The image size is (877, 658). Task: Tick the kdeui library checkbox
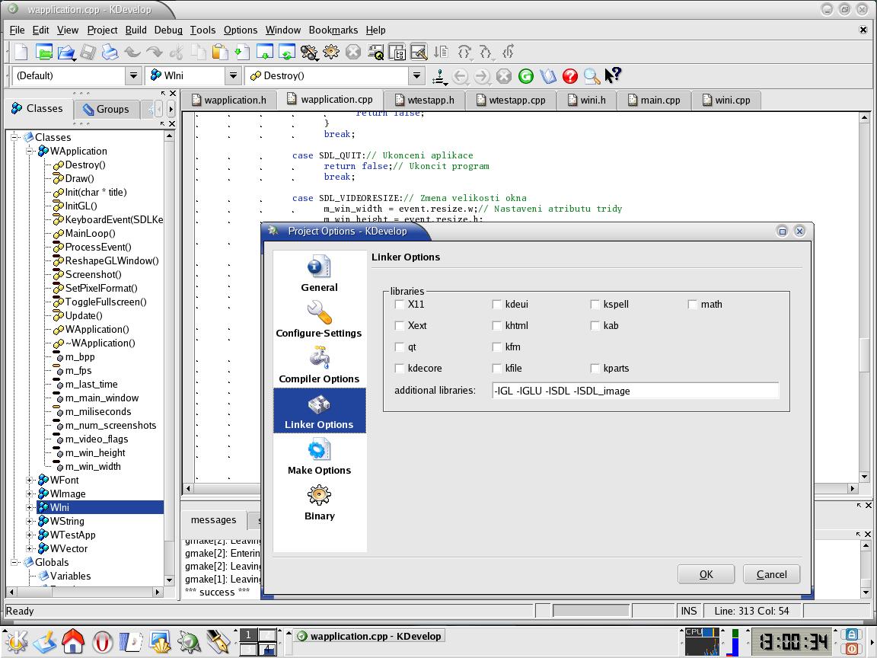(496, 305)
